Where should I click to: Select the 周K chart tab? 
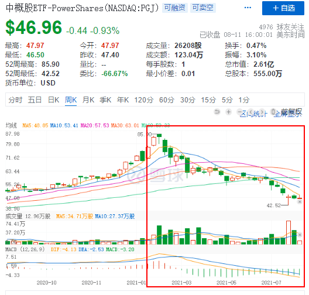point(71,100)
